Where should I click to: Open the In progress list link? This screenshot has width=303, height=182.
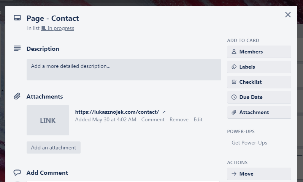coord(57,28)
